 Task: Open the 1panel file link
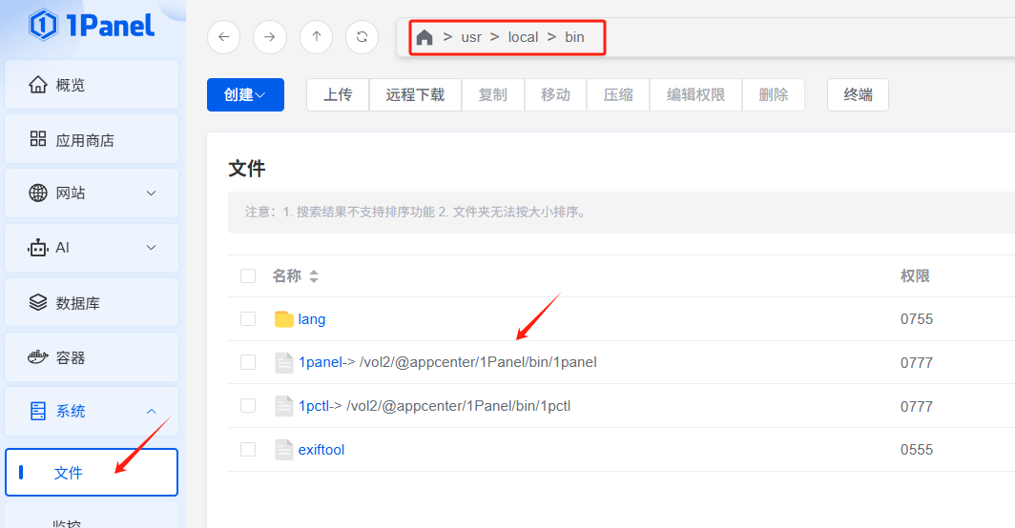(320, 362)
